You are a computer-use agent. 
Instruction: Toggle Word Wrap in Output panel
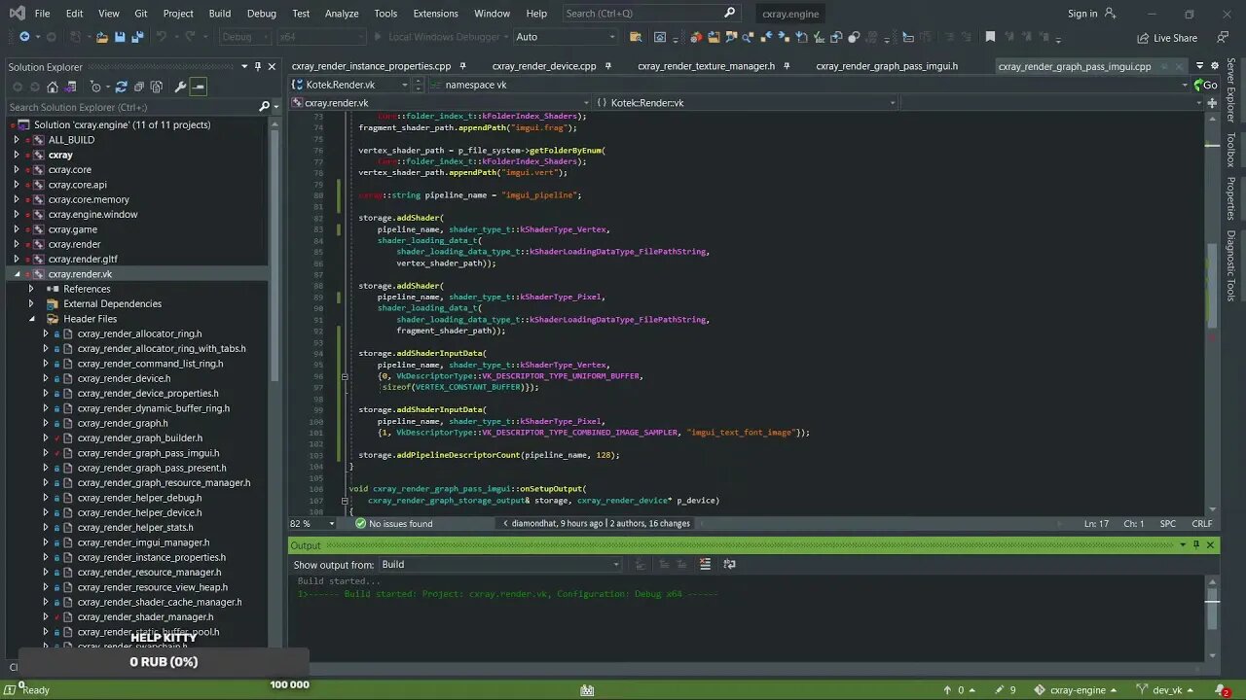pos(729,564)
